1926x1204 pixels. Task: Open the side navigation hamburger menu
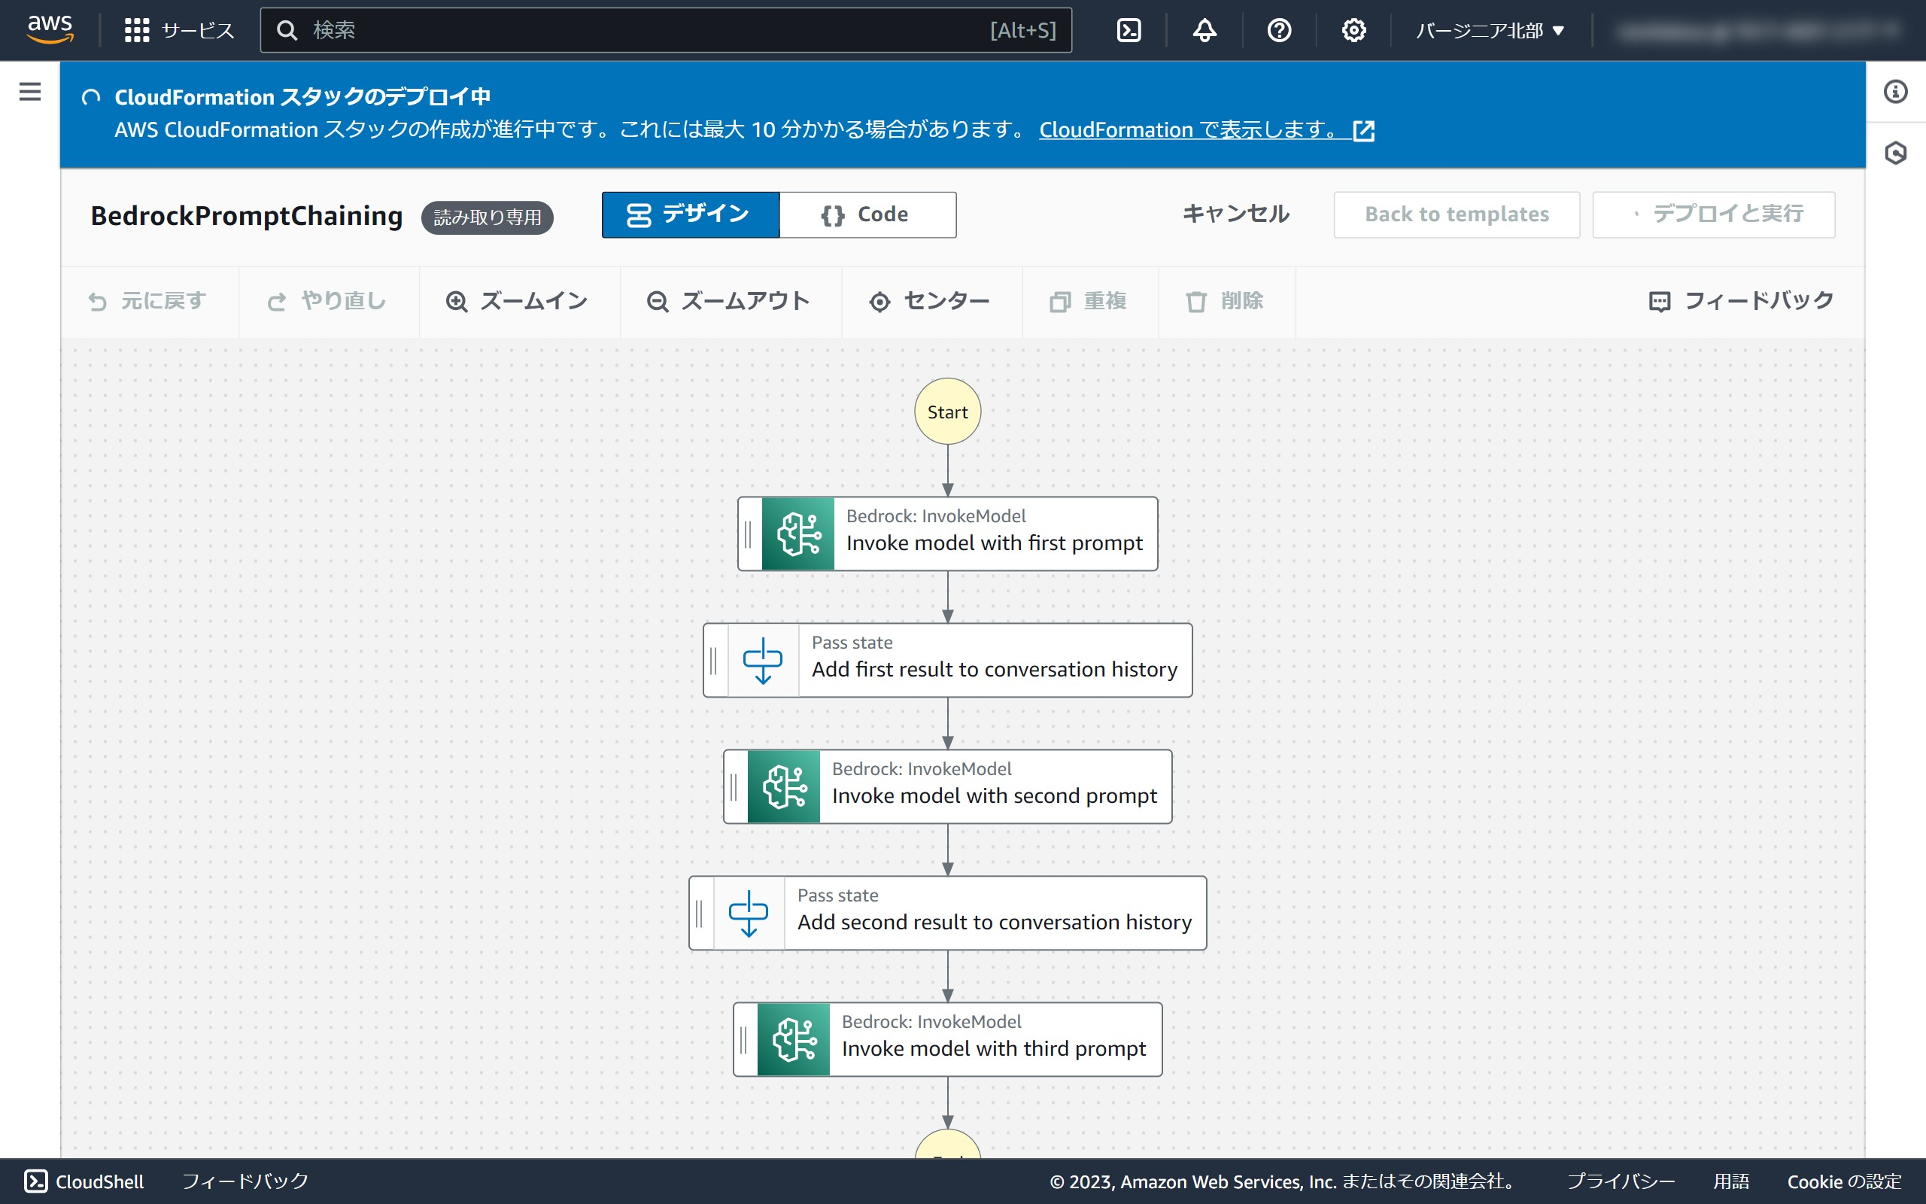pyautogui.click(x=29, y=92)
